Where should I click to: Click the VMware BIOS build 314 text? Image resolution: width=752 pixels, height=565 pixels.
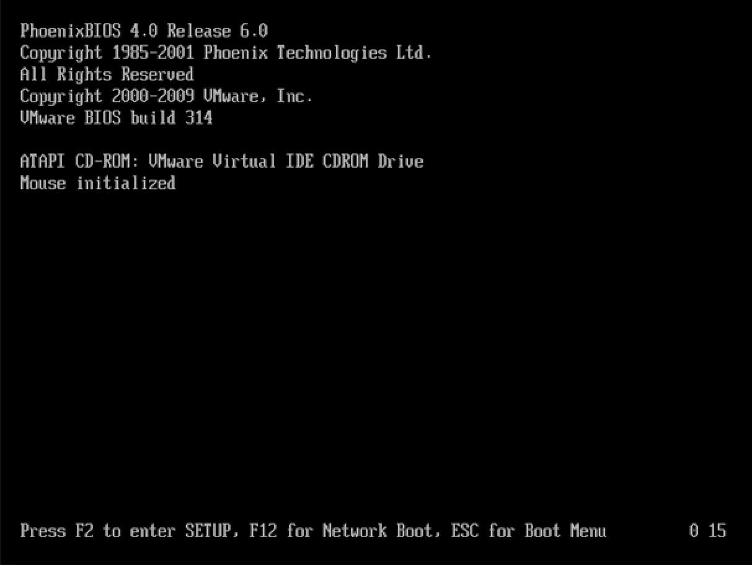pos(116,118)
